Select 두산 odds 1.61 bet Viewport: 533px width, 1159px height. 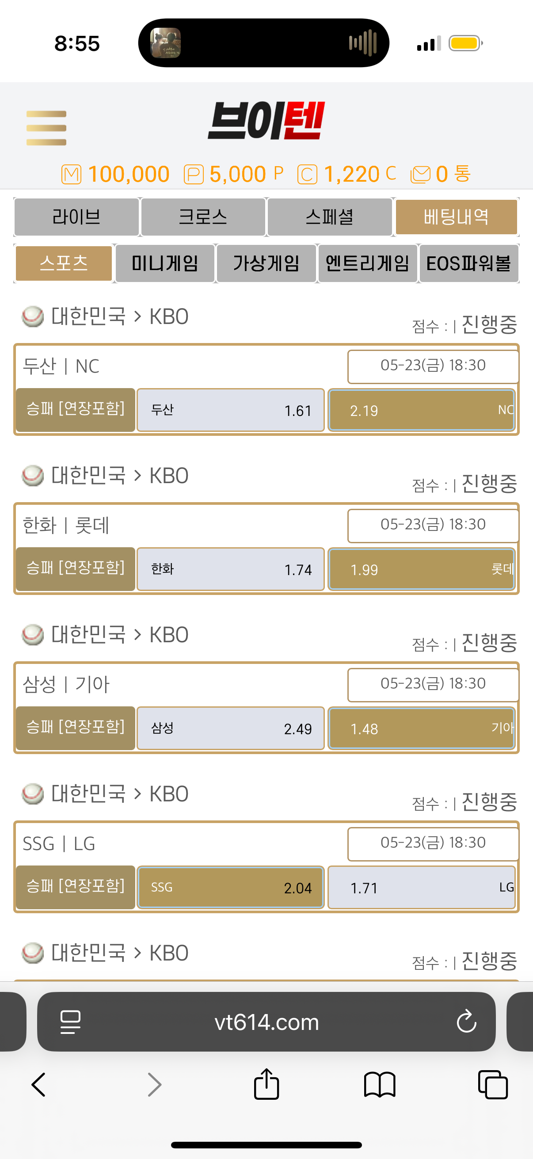click(230, 410)
